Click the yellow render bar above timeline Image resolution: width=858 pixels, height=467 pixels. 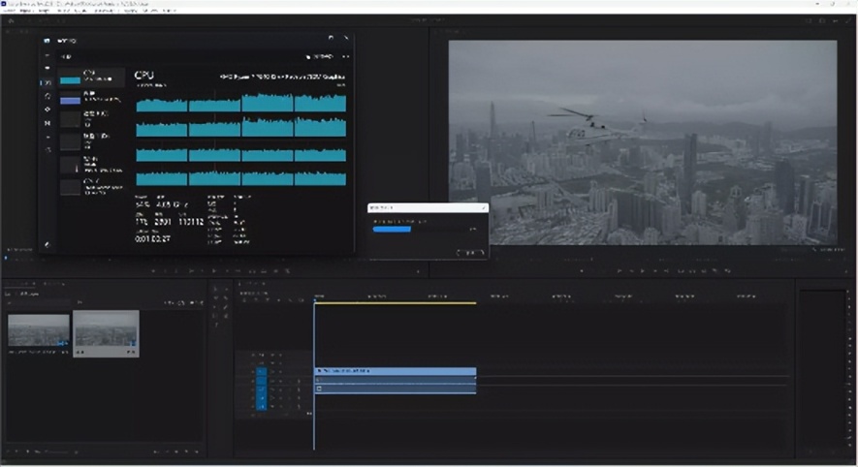pyautogui.click(x=396, y=303)
